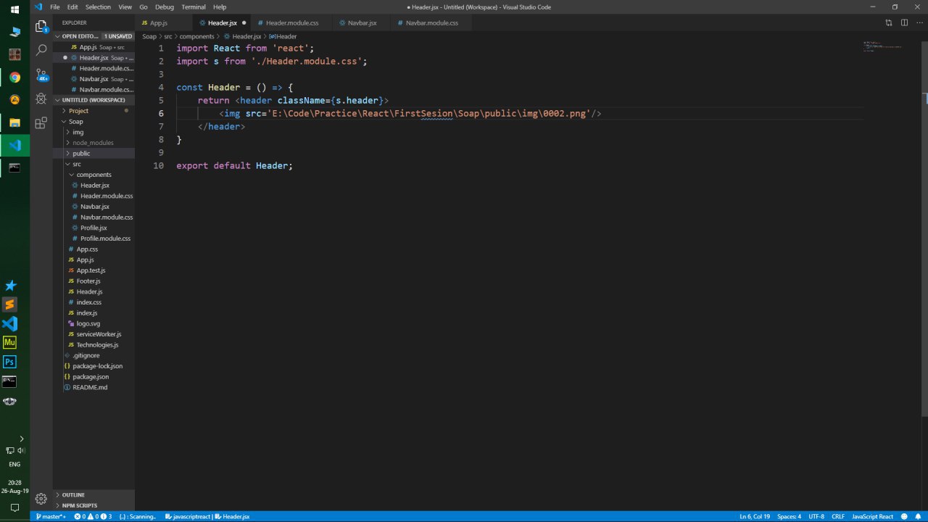Open the Debug view in activity bar
This screenshot has width=928, height=522.
tap(41, 99)
